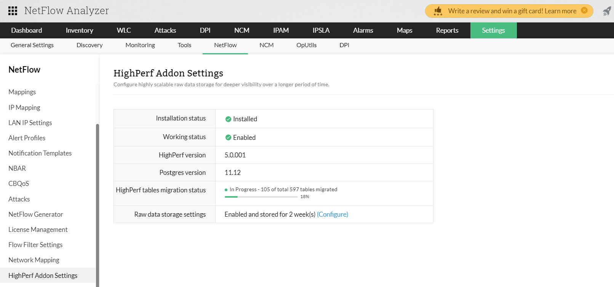The width and height of the screenshot is (614, 287).
Task: Select the Monitoring settings submenu
Action: 140,45
